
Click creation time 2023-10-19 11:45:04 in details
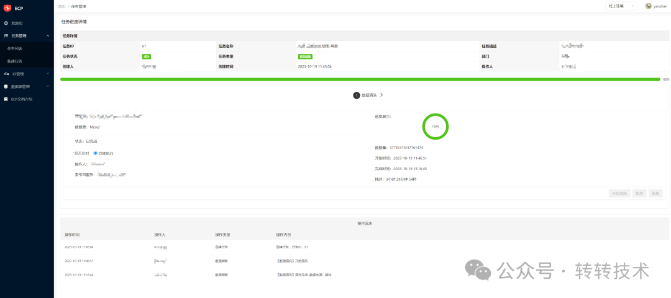tap(314, 66)
